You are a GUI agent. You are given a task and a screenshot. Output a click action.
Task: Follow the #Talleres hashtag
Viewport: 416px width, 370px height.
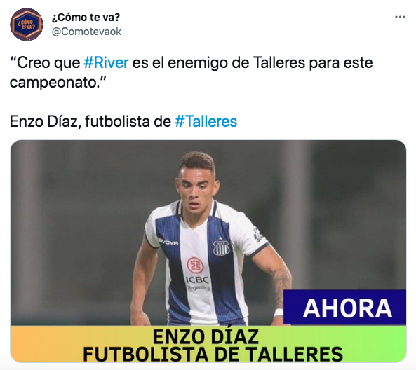pyautogui.click(x=206, y=122)
